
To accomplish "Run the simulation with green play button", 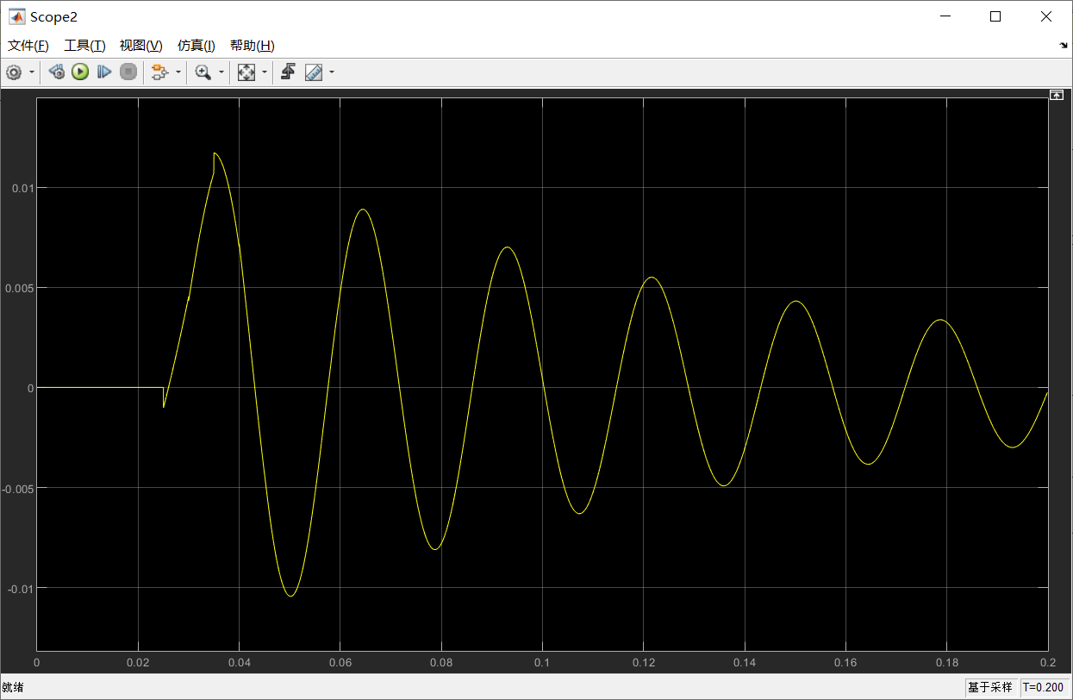I will click(x=80, y=72).
